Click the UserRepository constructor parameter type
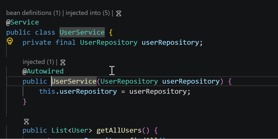 tap(129, 81)
